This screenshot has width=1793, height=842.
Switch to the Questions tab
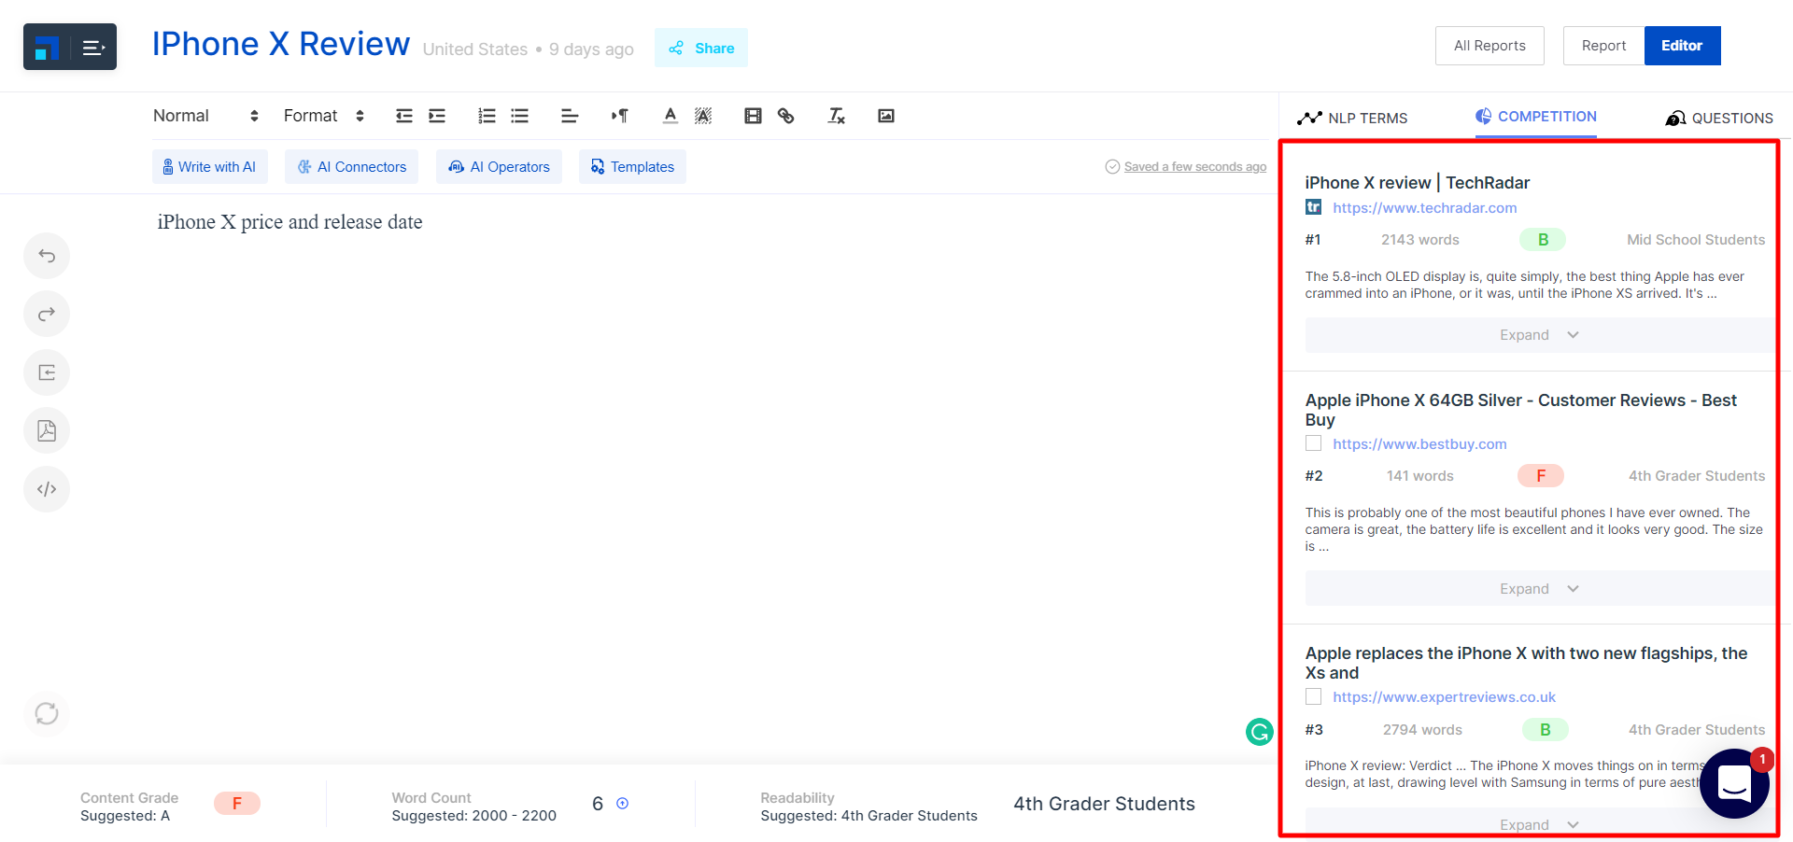(x=1719, y=118)
